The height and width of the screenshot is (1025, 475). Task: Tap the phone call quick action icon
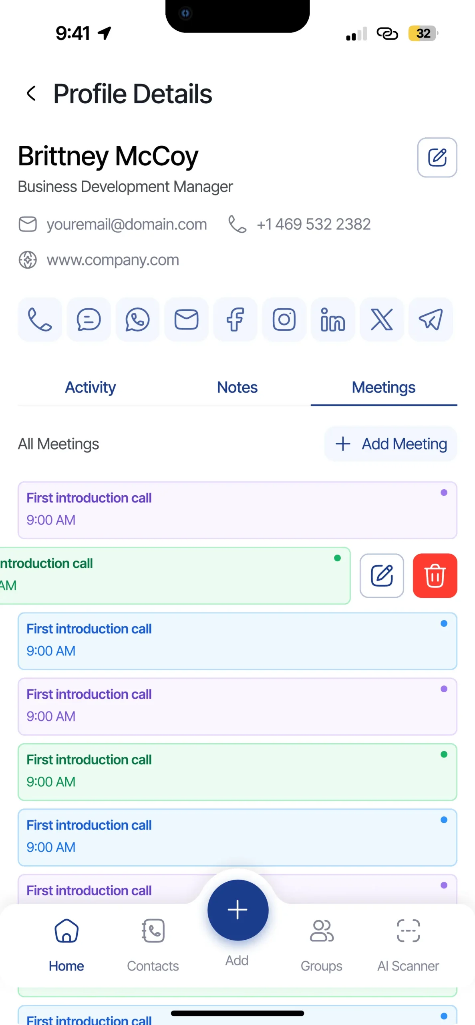click(40, 320)
